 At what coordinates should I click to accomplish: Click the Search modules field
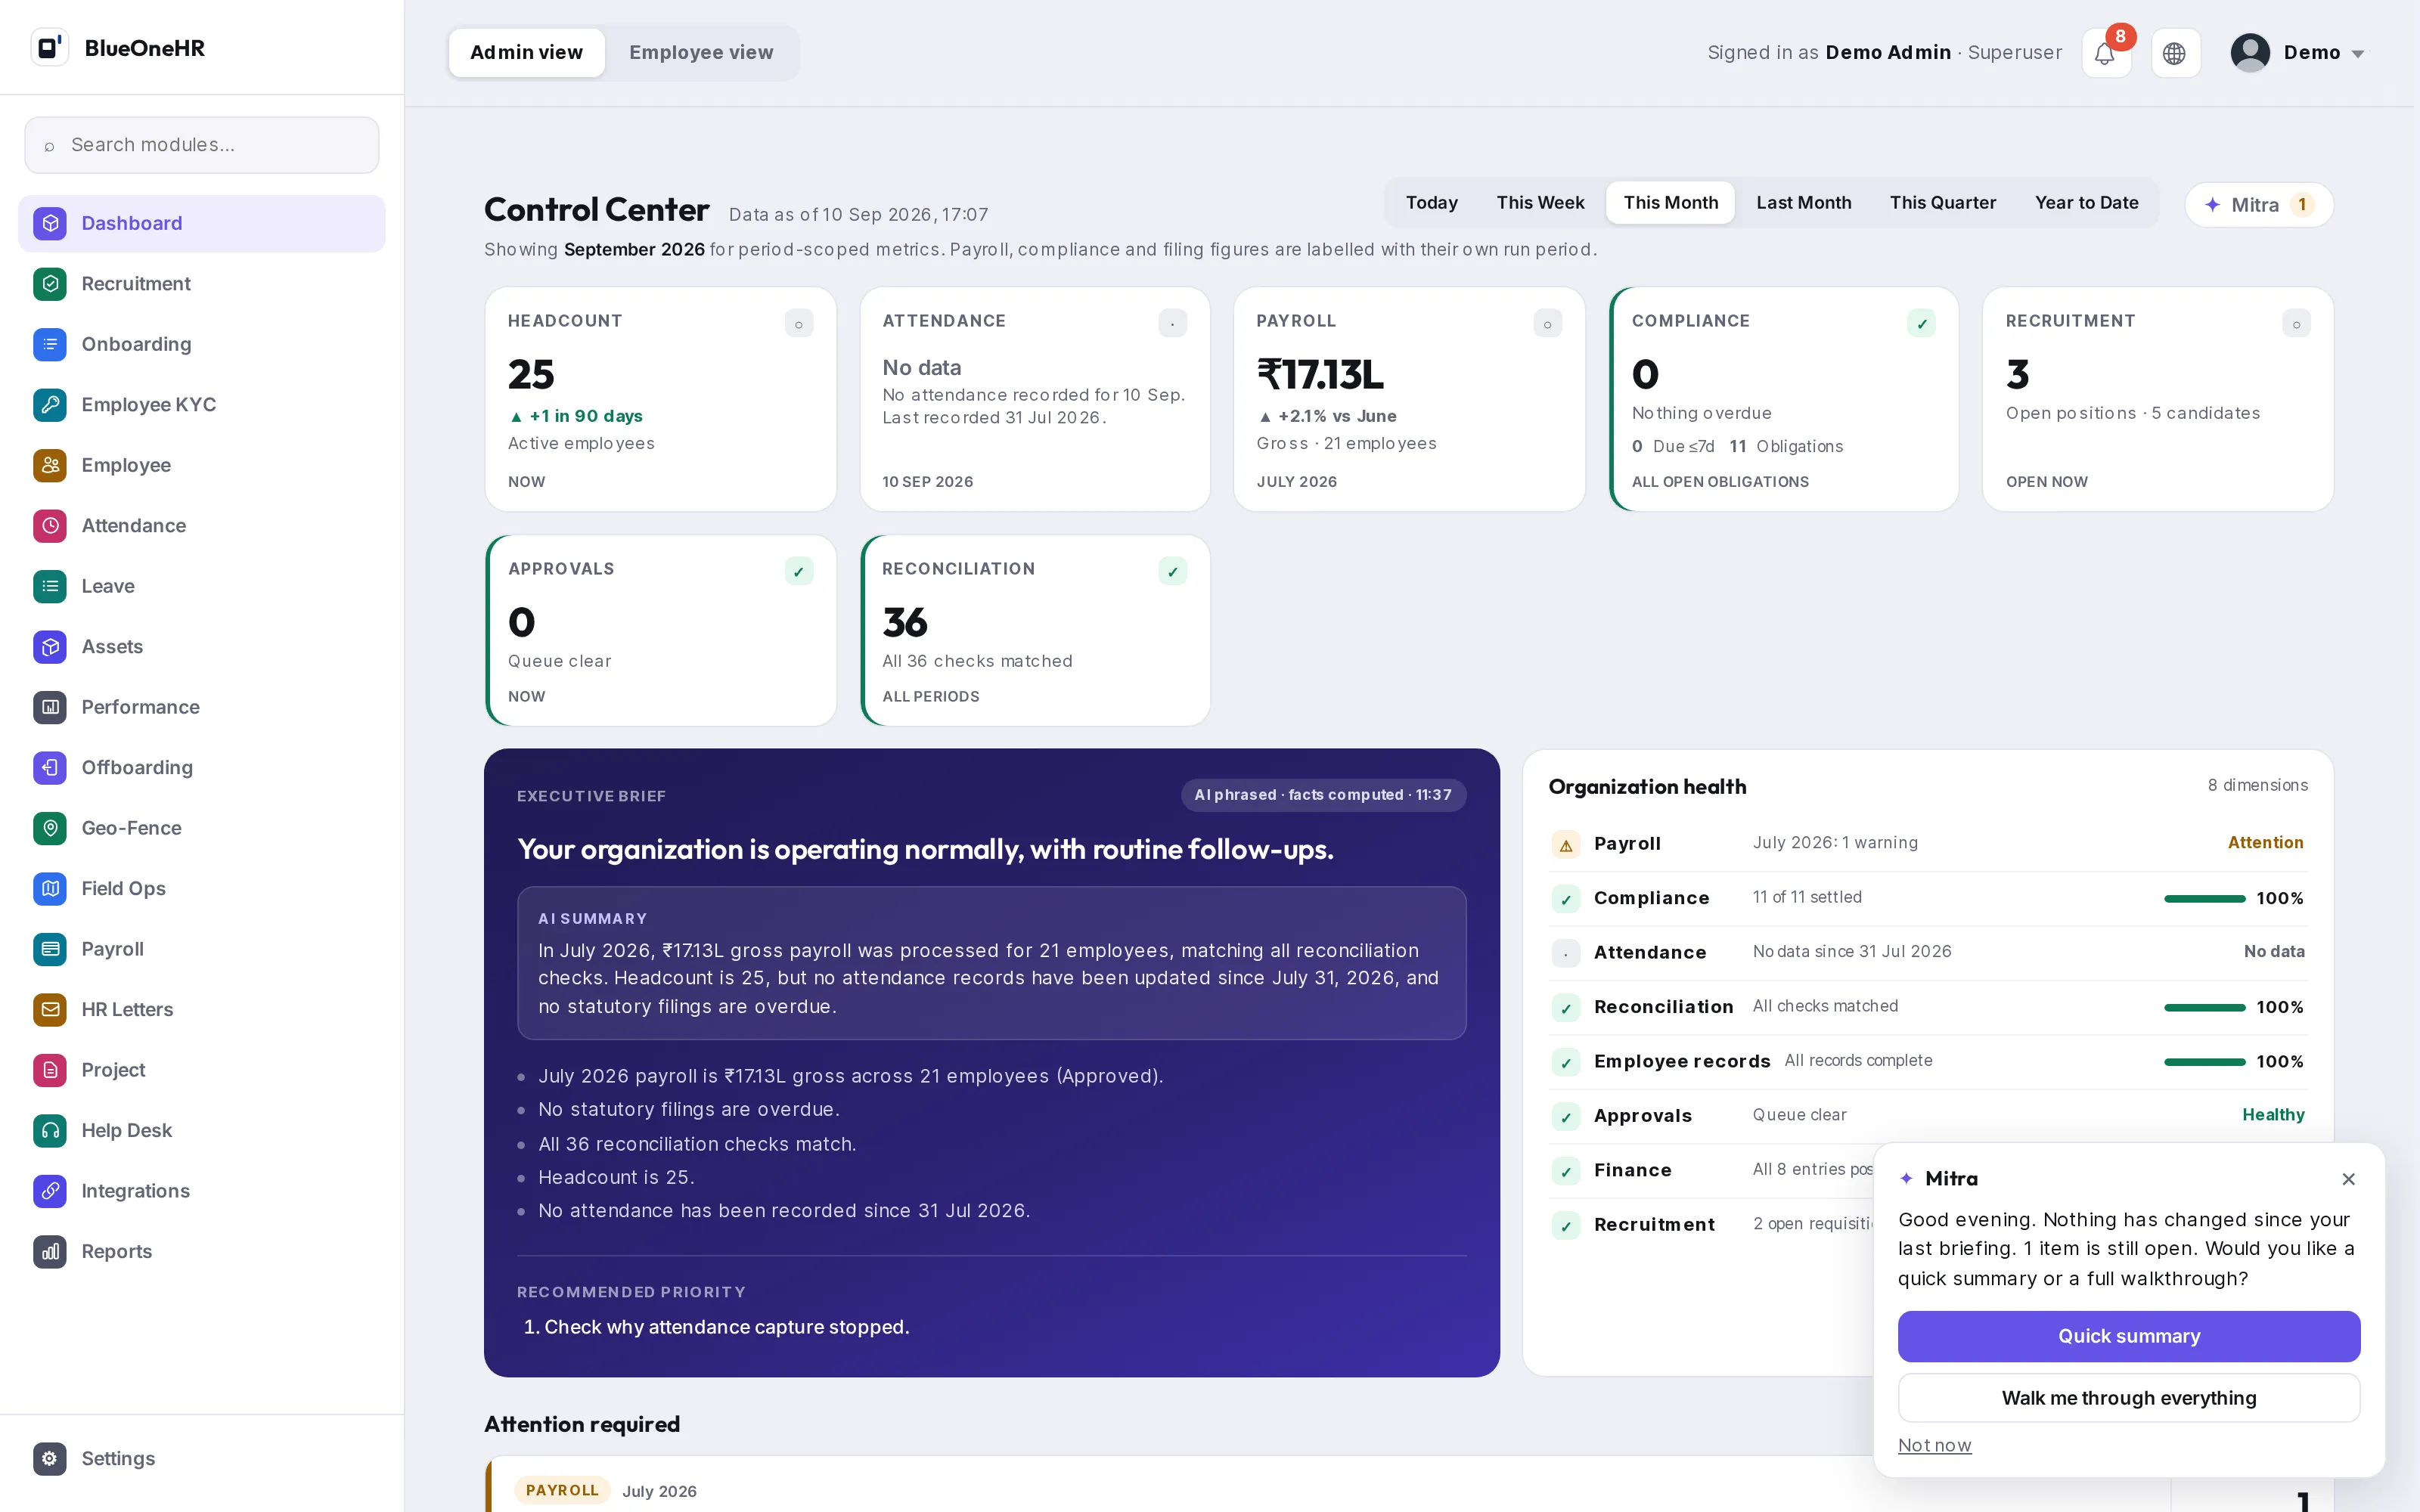click(x=202, y=145)
